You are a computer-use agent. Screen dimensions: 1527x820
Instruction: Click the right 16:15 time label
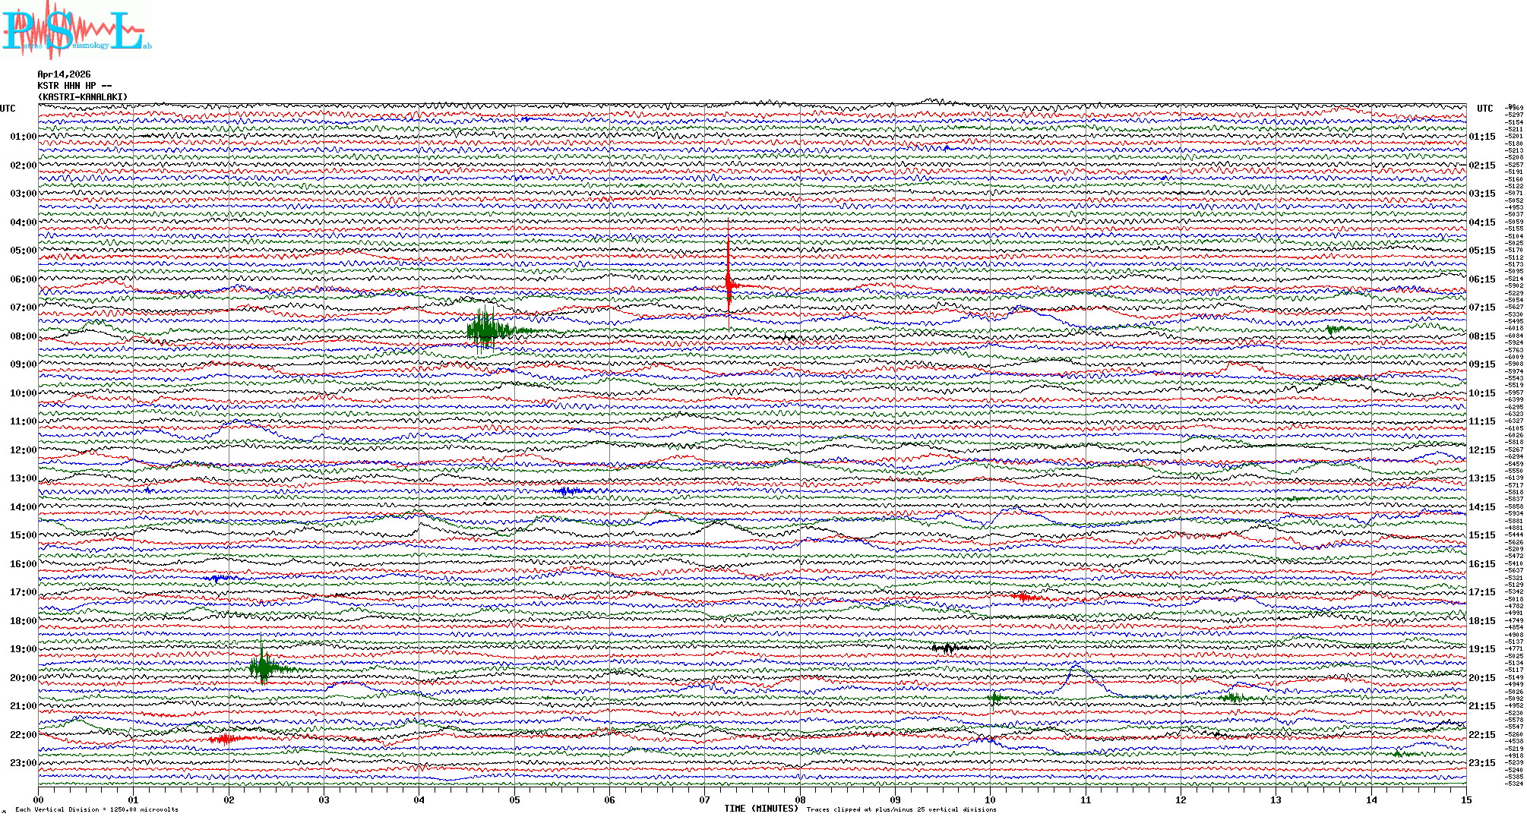point(1481,564)
